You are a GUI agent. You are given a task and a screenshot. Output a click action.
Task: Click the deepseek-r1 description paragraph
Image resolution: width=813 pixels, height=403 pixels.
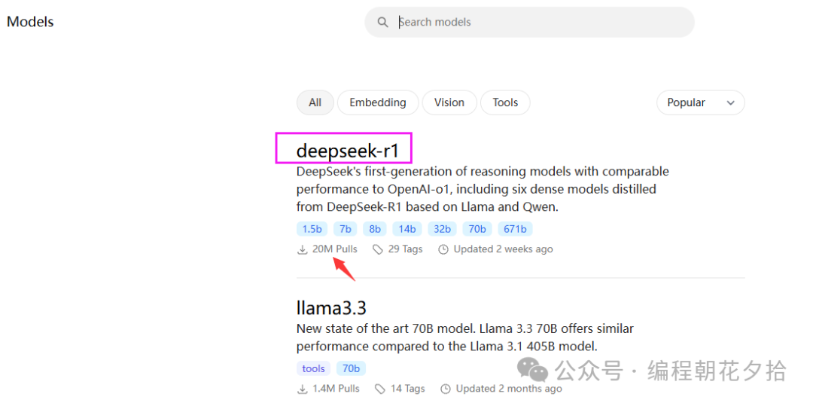483,189
